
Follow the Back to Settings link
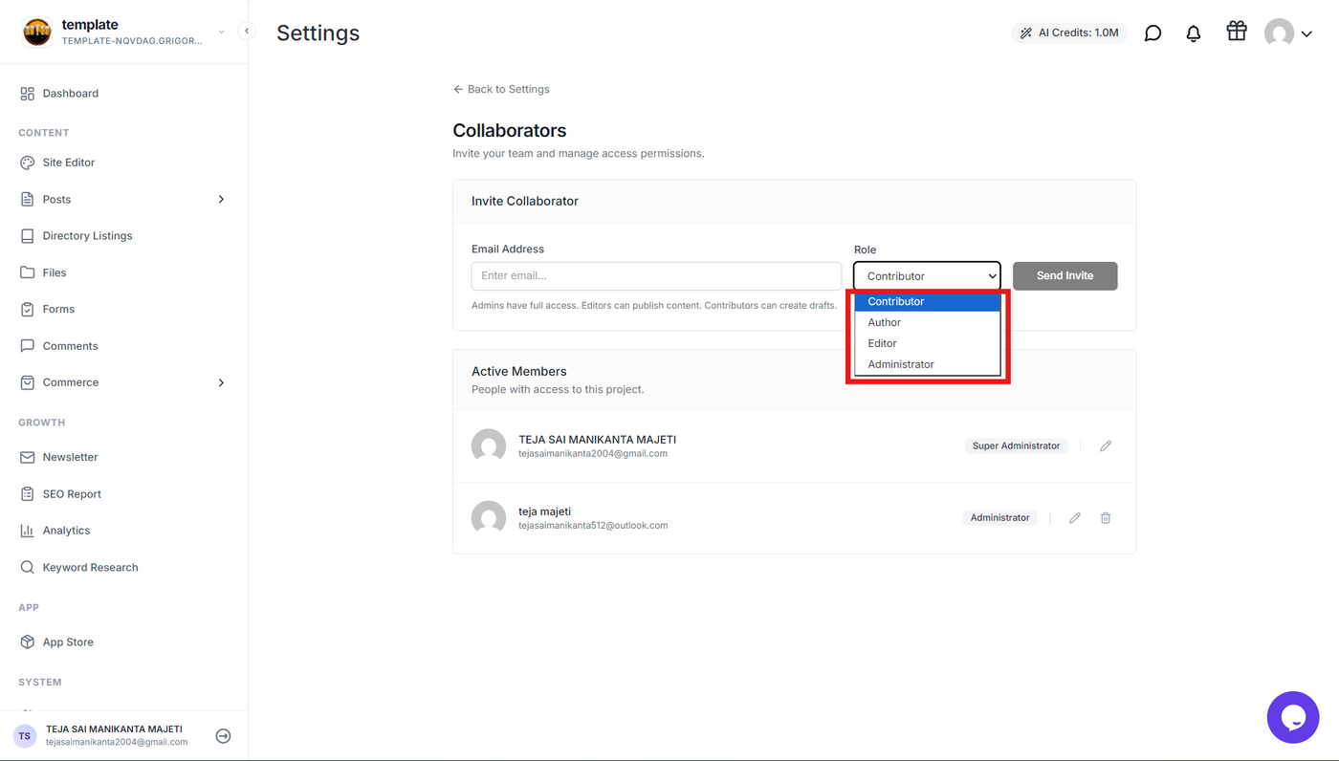pyautogui.click(x=501, y=89)
